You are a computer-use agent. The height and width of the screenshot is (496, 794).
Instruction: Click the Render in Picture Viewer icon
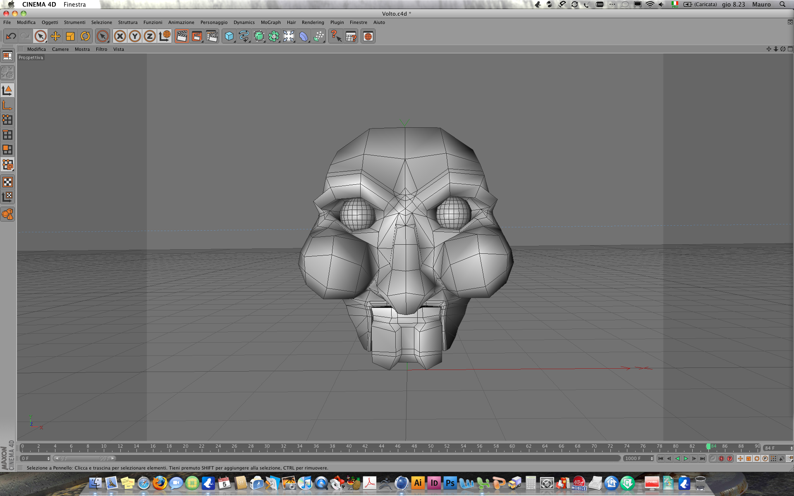point(197,36)
